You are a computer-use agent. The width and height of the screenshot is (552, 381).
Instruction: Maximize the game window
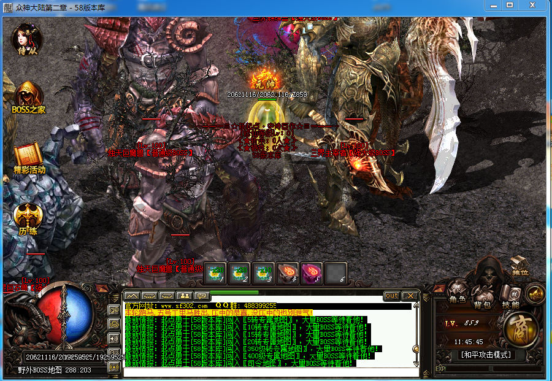pos(510,6)
